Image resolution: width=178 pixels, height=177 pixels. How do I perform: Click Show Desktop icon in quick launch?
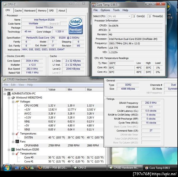click(17, 168)
